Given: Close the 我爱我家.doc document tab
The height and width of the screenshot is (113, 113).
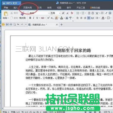Looking at the screenshot, I should pyautogui.click(x=57, y=25).
